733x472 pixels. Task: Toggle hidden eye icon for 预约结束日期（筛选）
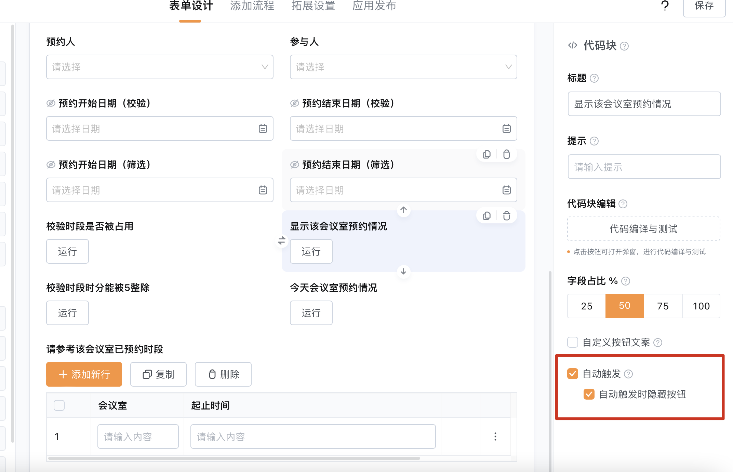point(295,165)
